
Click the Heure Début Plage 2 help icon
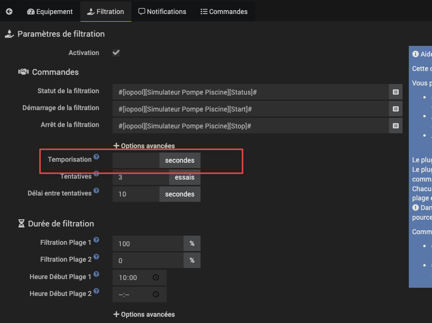[x=96, y=291]
